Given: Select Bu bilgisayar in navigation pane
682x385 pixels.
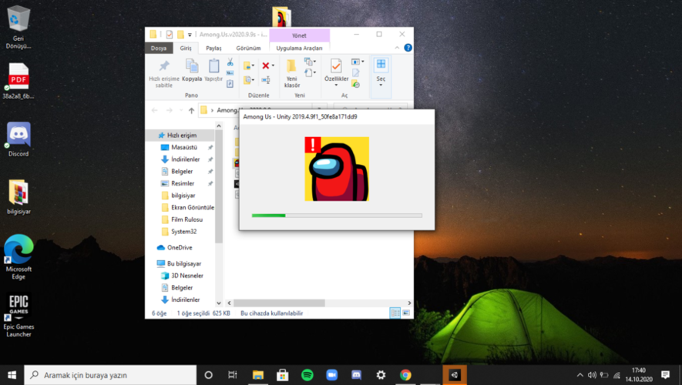Looking at the screenshot, I should coord(180,264).
